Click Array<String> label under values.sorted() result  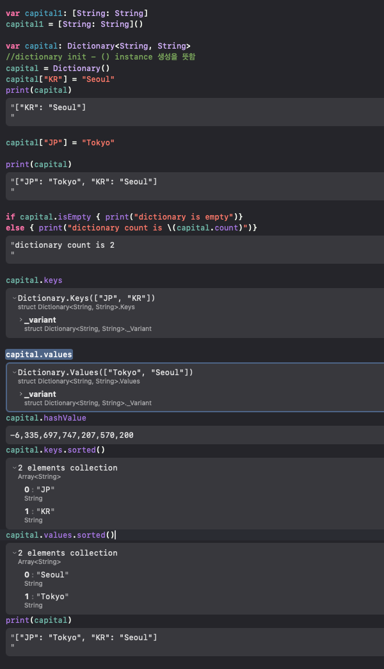click(39, 562)
